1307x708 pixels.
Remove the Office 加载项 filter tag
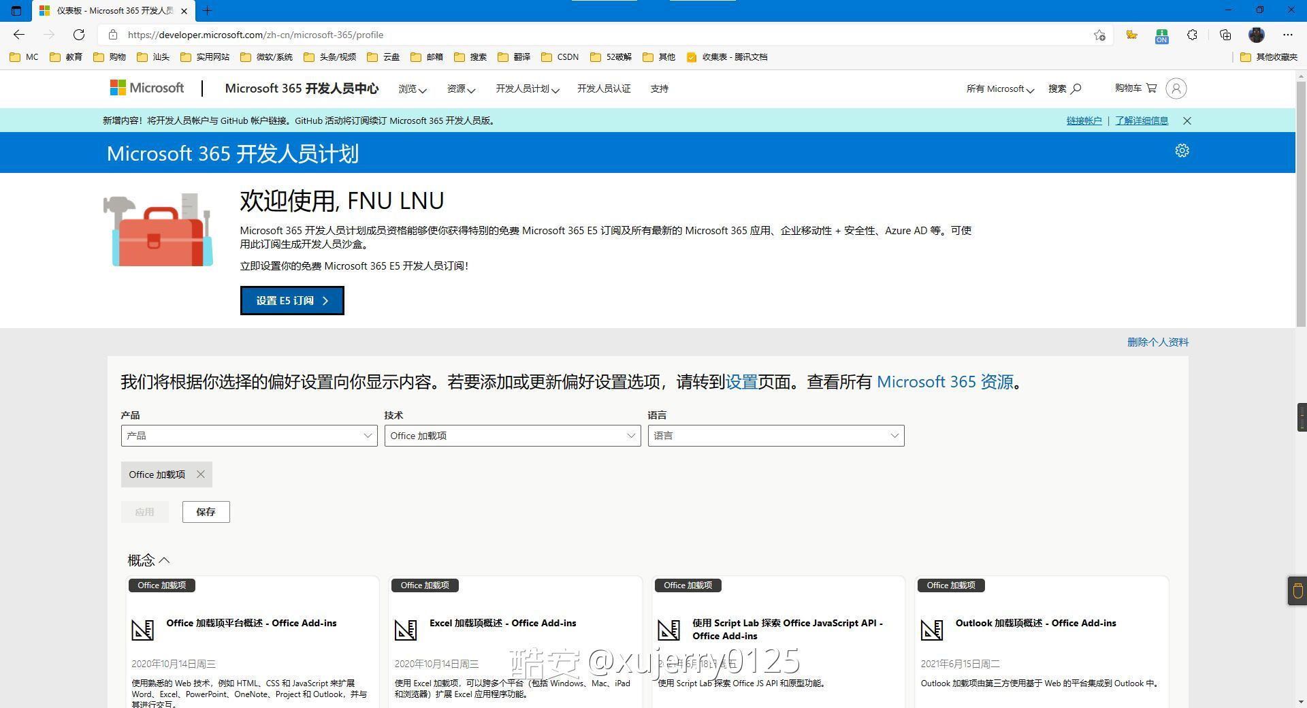(201, 474)
